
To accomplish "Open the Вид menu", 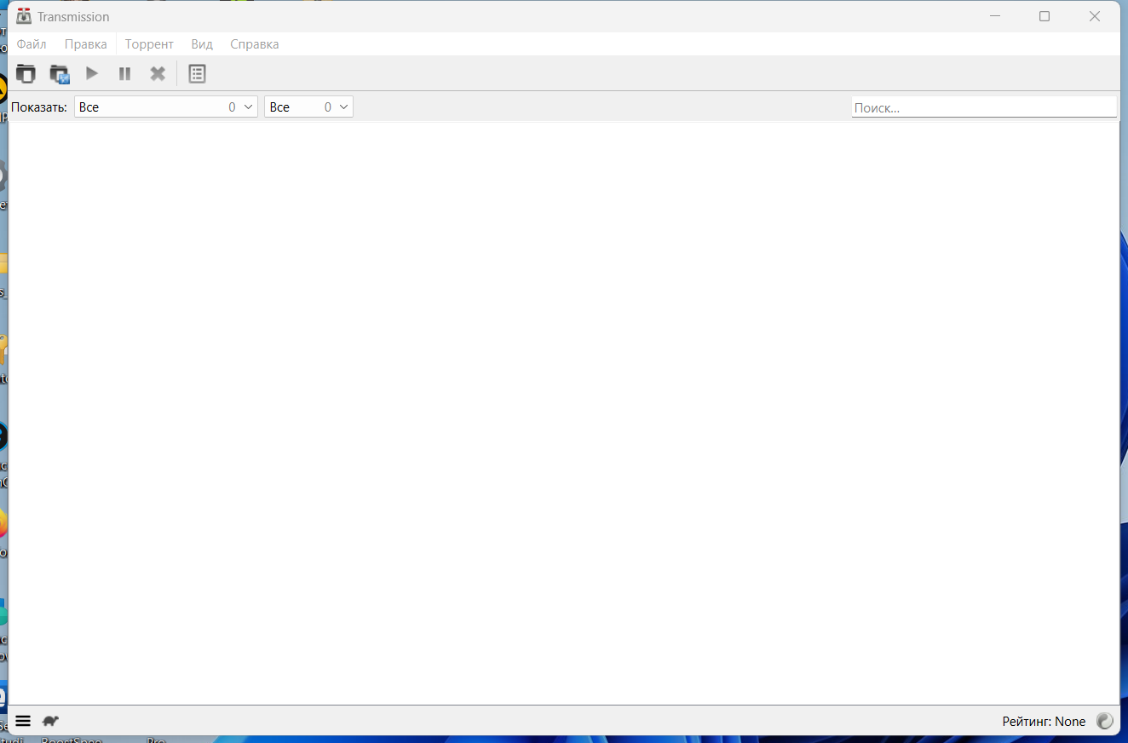I will click(202, 44).
